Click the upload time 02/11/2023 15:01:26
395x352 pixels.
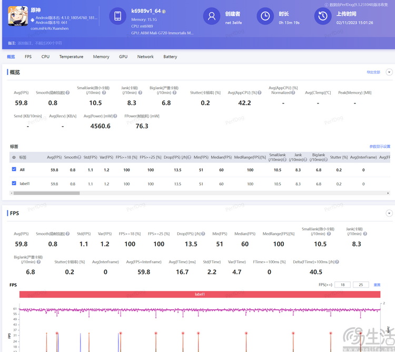[x=354, y=23]
